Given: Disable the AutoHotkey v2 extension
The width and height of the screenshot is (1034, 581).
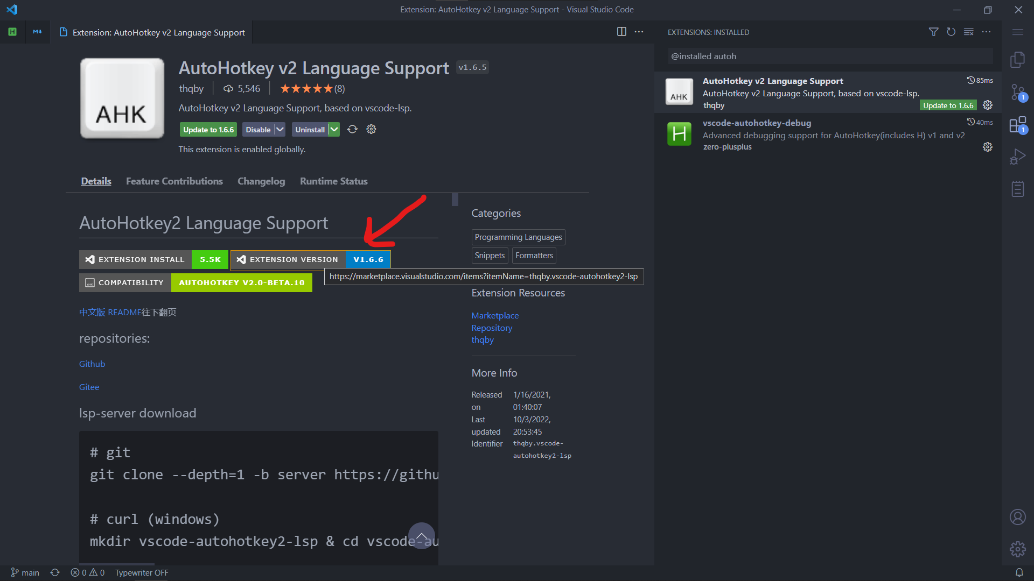Looking at the screenshot, I should point(257,129).
